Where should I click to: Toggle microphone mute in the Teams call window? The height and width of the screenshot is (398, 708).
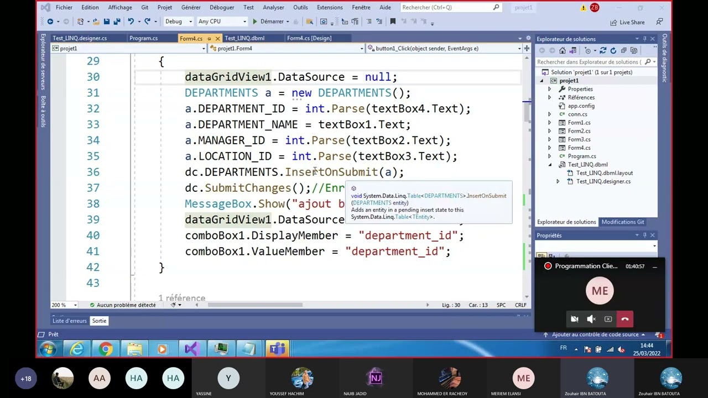click(x=591, y=319)
